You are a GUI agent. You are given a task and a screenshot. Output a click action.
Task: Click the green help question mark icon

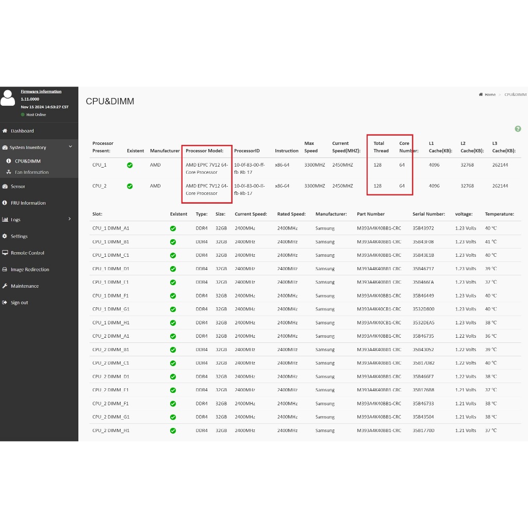pos(518,129)
